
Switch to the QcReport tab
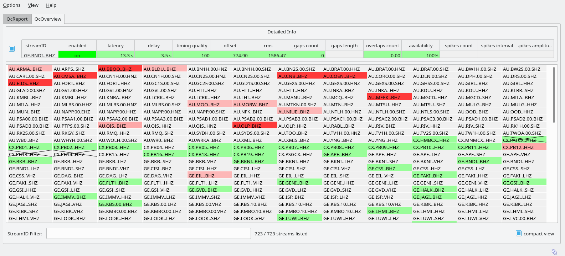pos(17,19)
